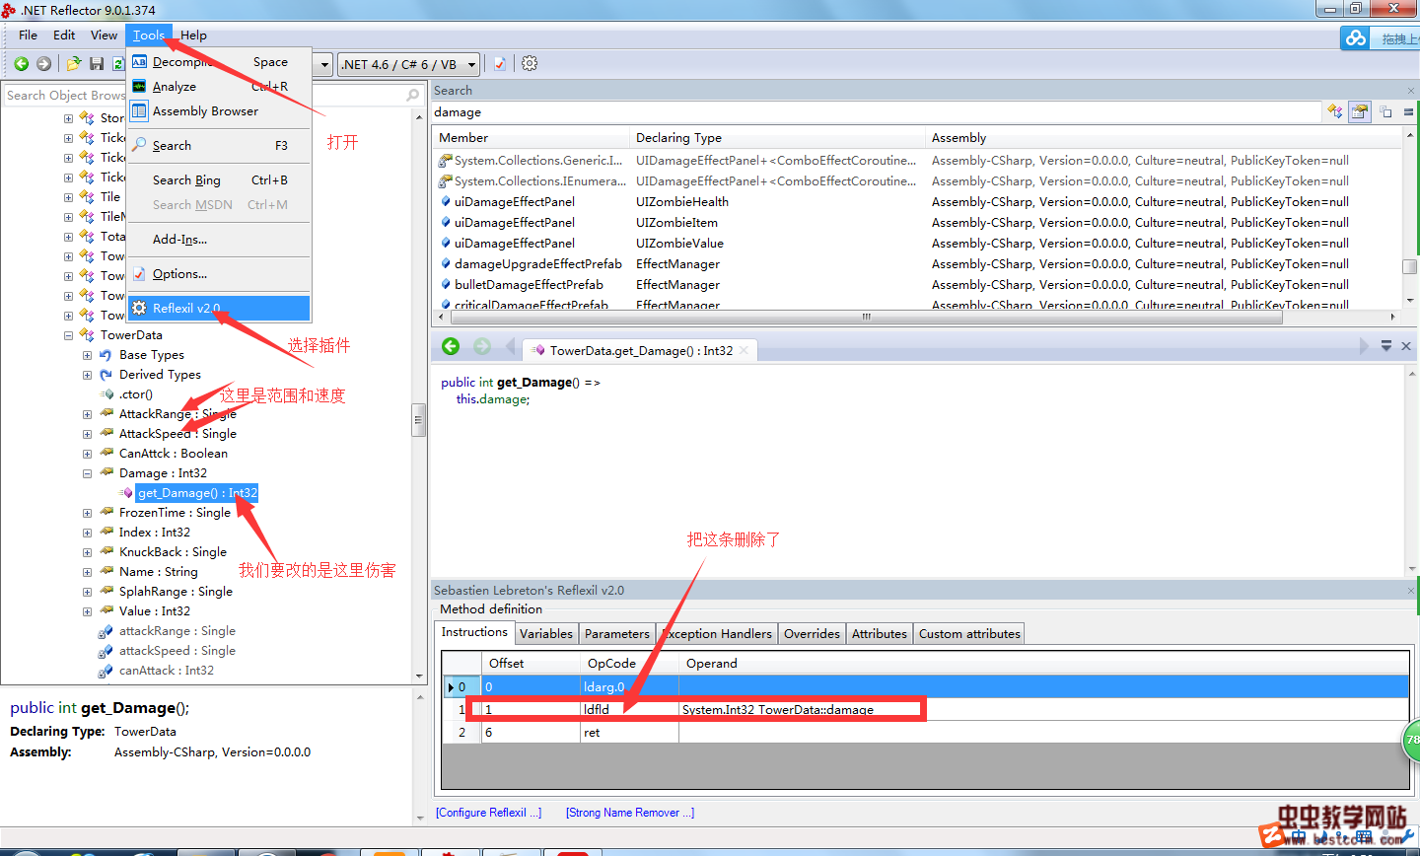Switch to the Parameters tab in Reflexil

point(616,634)
